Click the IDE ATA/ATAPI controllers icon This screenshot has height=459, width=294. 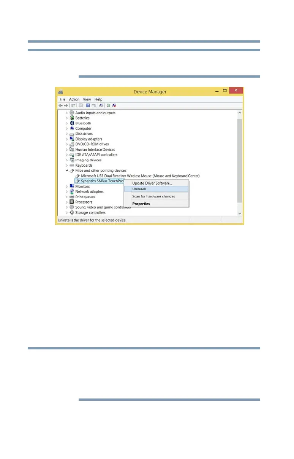click(72, 155)
